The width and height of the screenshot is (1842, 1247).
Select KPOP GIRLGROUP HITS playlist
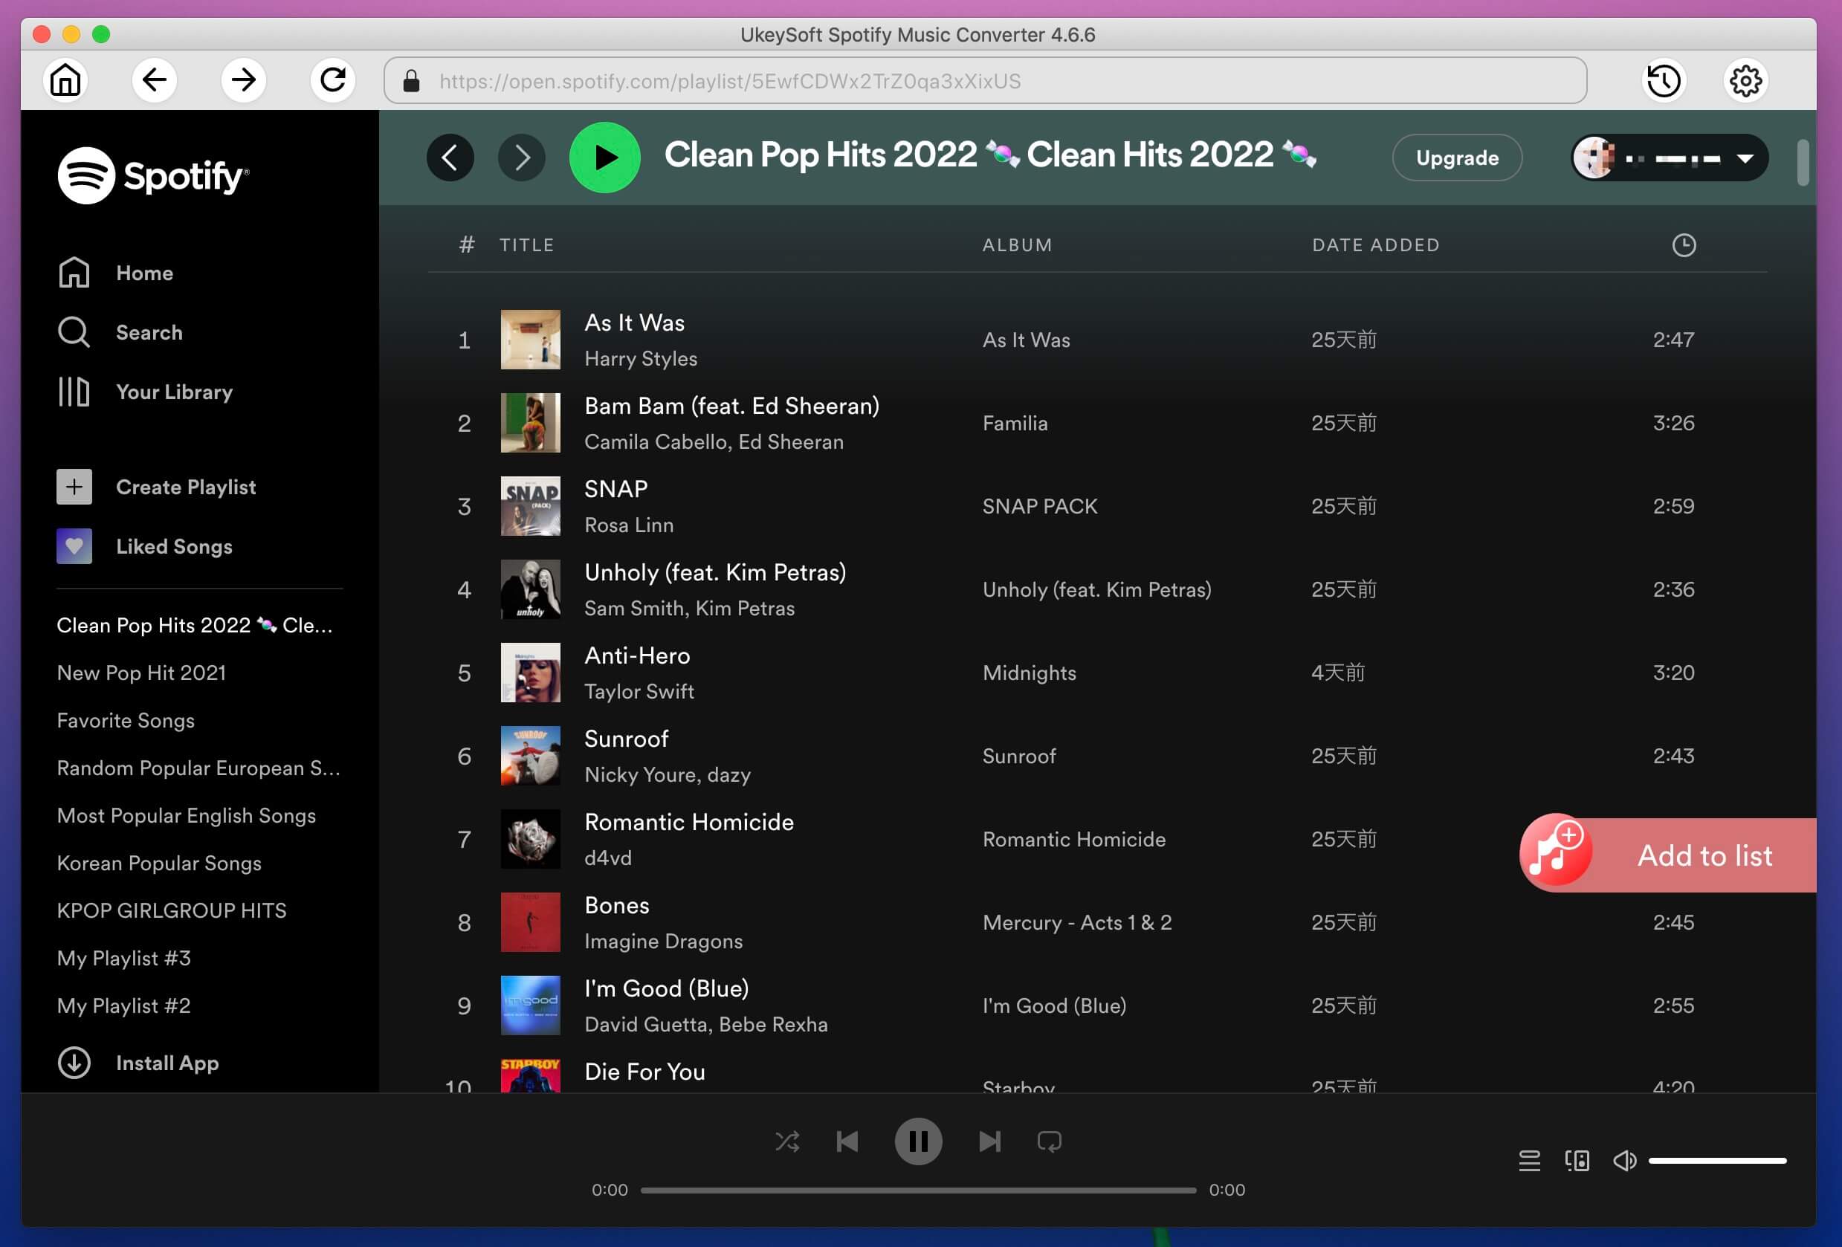171,909
